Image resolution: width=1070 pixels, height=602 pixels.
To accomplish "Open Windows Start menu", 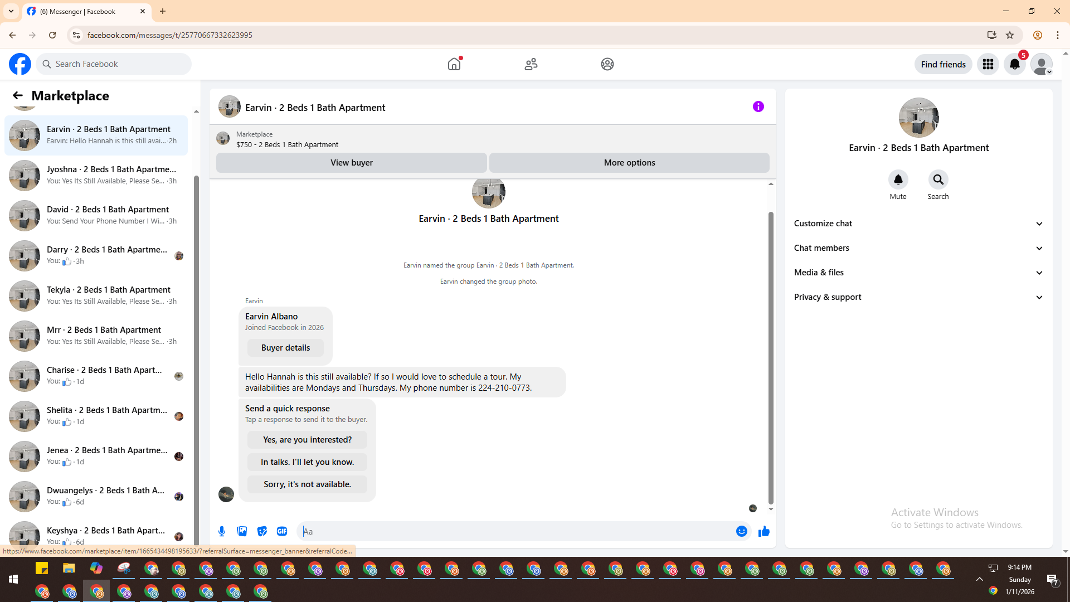I will [x=13, y=580].
